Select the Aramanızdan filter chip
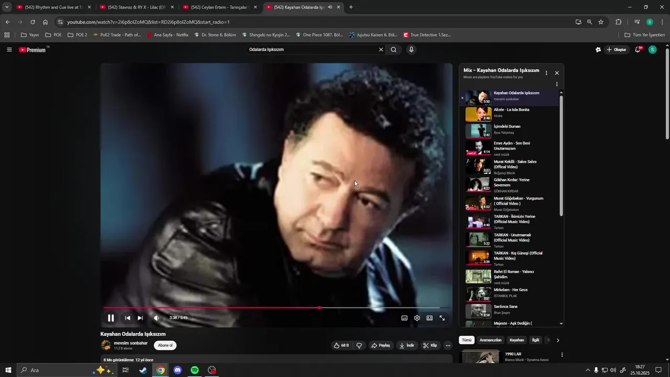 [x=490, y=340]
